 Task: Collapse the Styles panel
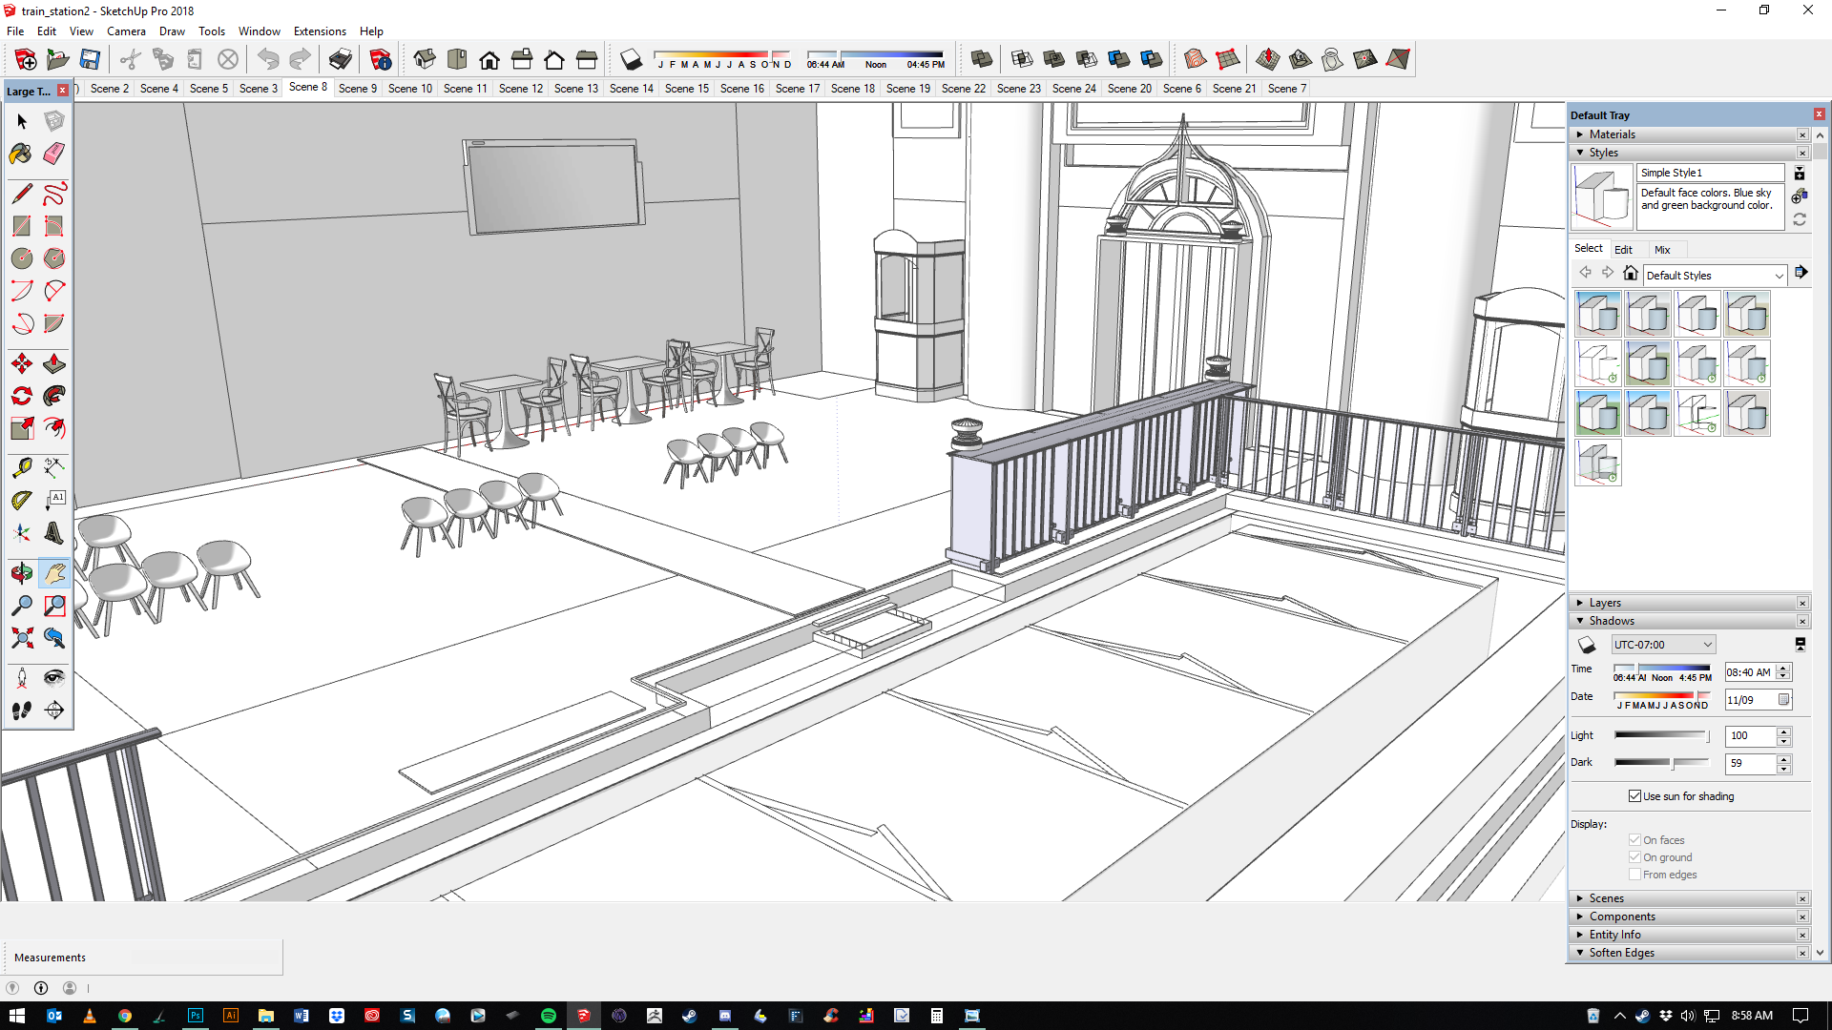(1689, 153)
